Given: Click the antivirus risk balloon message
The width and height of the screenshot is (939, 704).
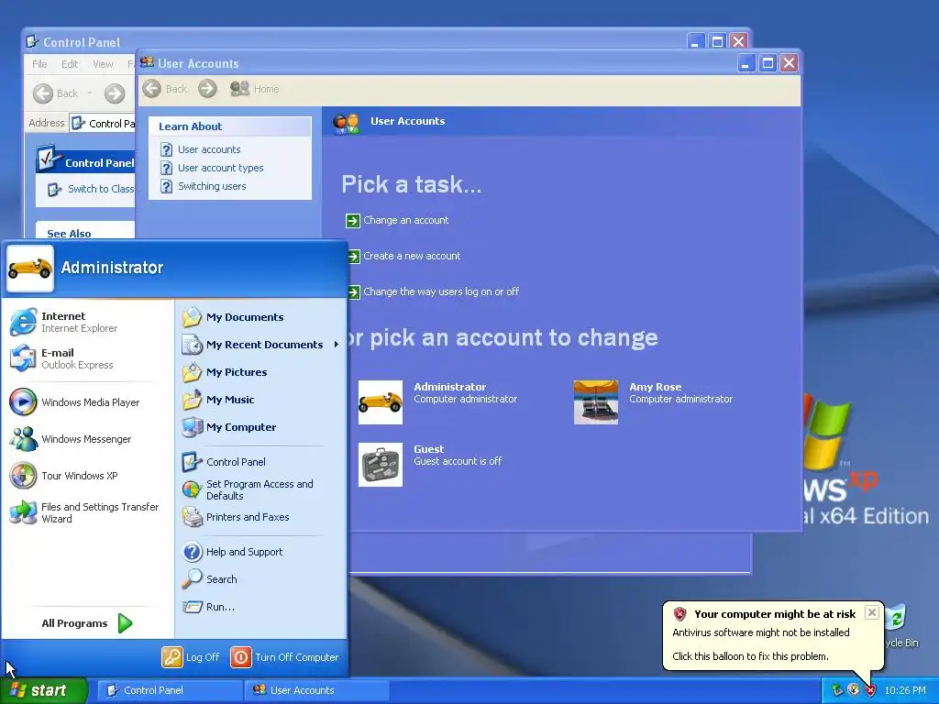Looking at the screenshot, I should point(760,632).
